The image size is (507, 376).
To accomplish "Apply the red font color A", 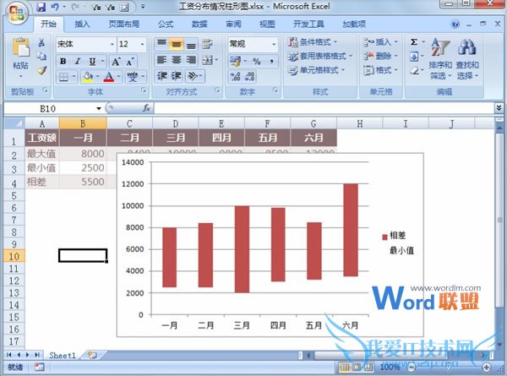I will tap(109, 77).
